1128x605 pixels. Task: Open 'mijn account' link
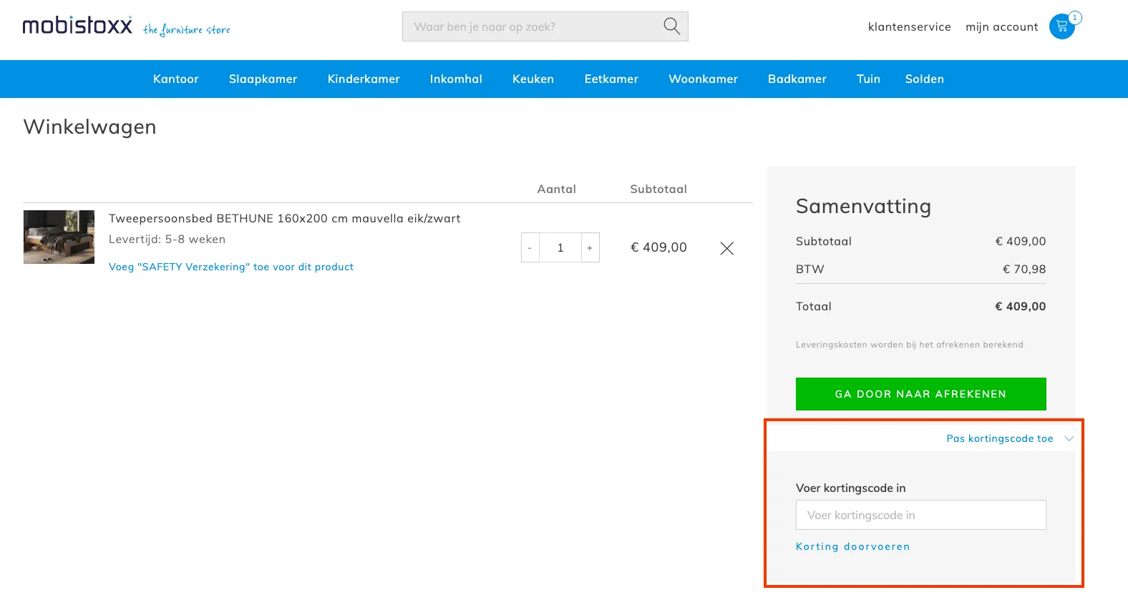tap(1001, 26)
